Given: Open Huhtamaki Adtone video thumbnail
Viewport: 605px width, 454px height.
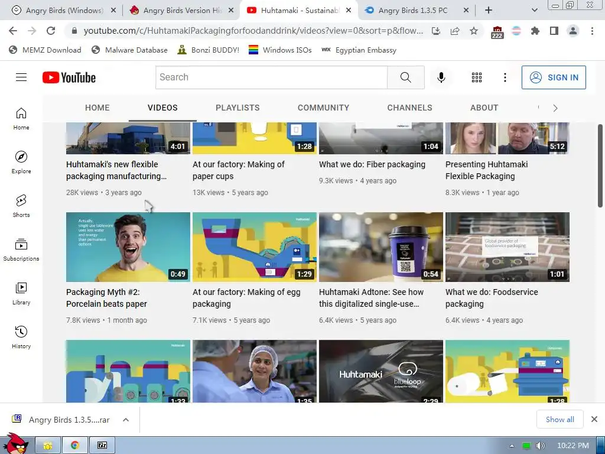Looking at the screenshot, I should 381,247.
